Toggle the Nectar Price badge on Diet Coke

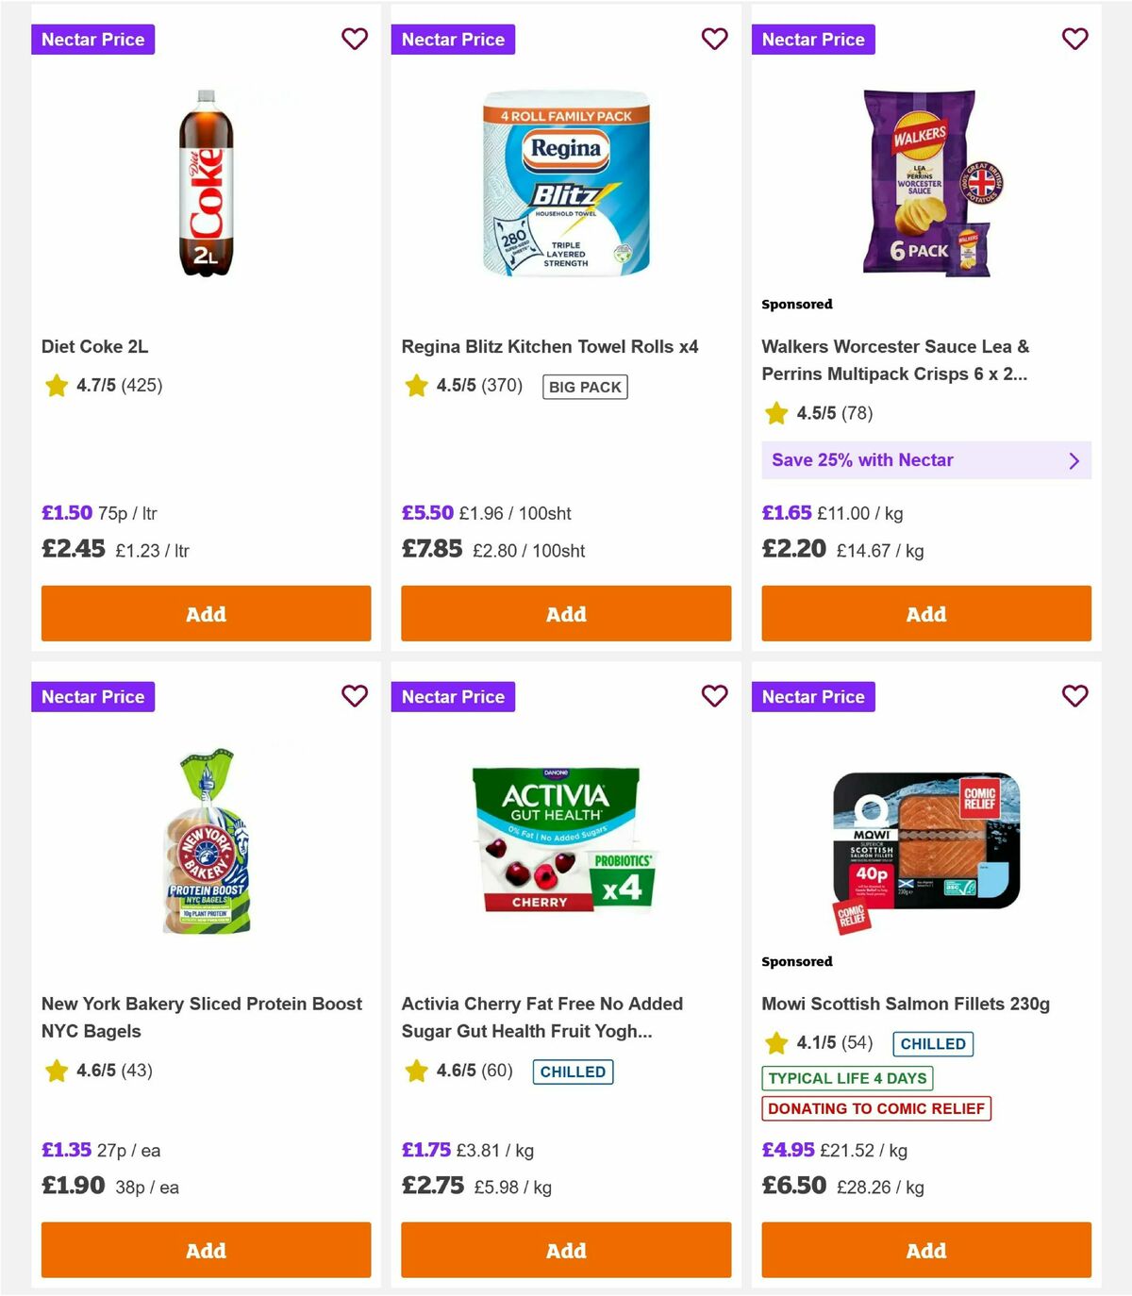pyautogui.click(x=93, y=39)
